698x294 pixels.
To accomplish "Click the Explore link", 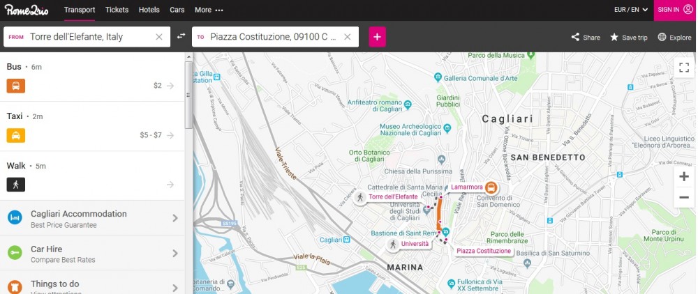I will 674,38.
